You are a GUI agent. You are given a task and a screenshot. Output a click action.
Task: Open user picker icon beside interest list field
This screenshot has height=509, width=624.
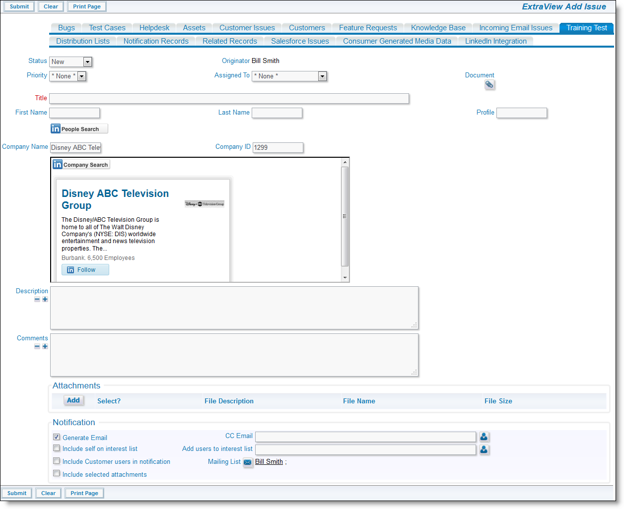point(484,449)
